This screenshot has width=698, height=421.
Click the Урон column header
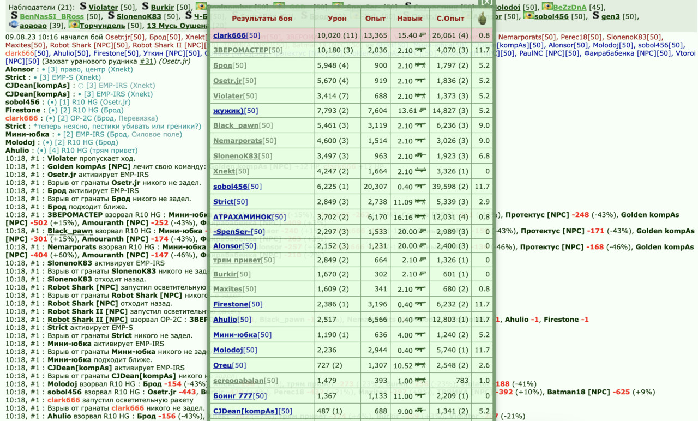click(x=337, y=19)
